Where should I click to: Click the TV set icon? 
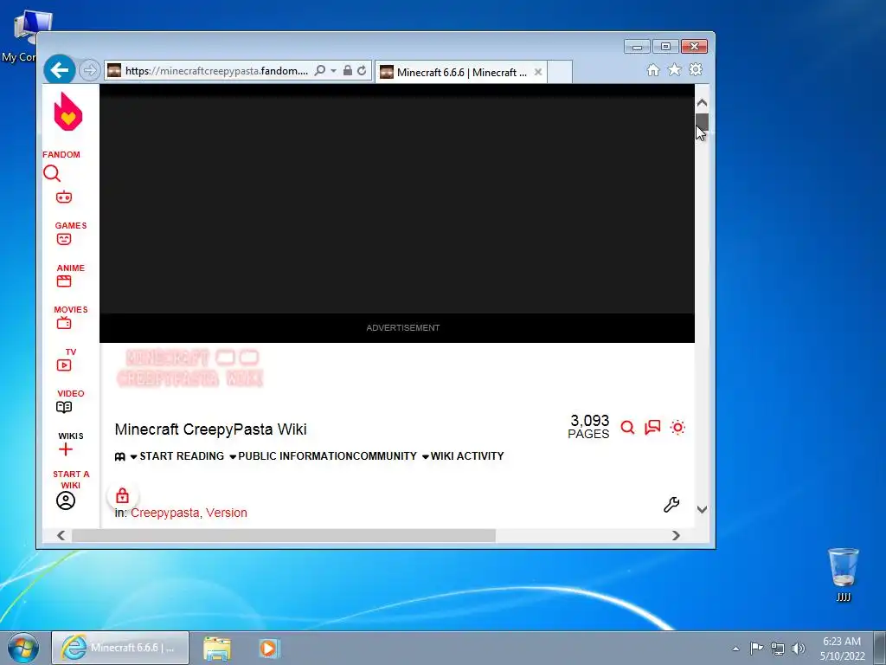click(x=64, y=323)
